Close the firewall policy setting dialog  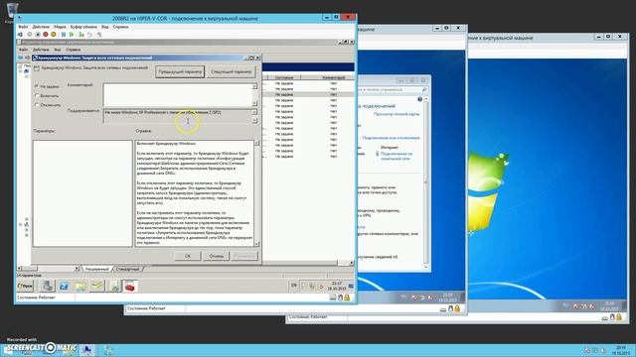(257, 58)
